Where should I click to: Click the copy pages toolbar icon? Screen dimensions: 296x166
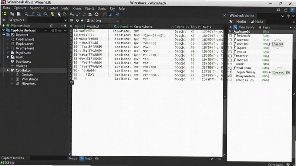click(12, 14)
